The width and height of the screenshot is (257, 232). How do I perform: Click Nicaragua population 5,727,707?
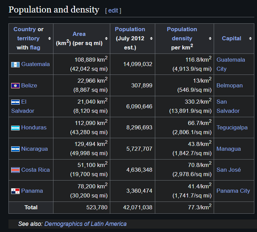coord(139,149)
